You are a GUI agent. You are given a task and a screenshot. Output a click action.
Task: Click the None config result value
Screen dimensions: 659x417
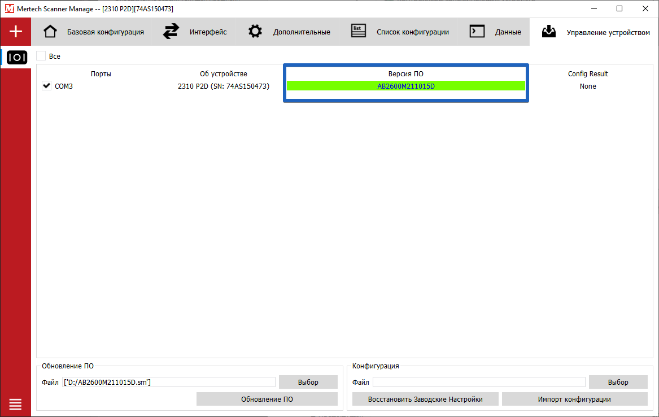pos(588,86)
